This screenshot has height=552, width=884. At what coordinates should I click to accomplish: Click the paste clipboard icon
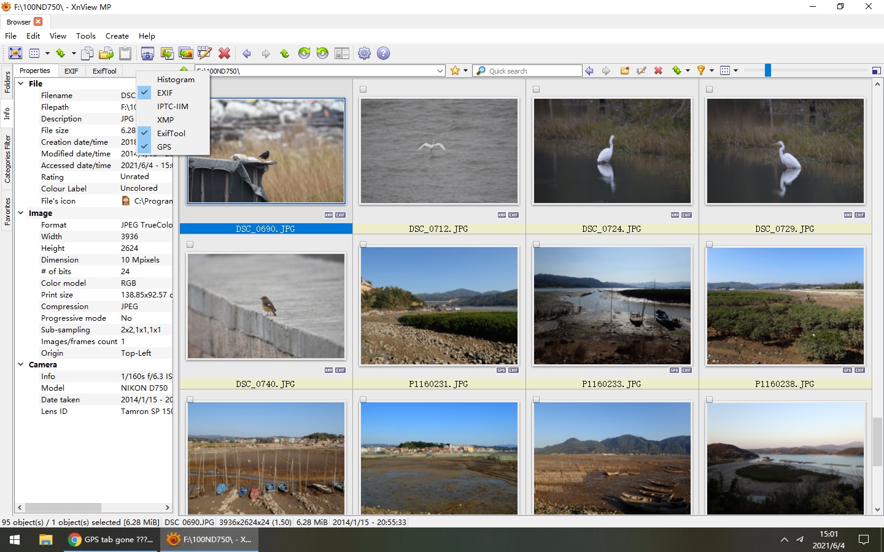pos(125,53)
